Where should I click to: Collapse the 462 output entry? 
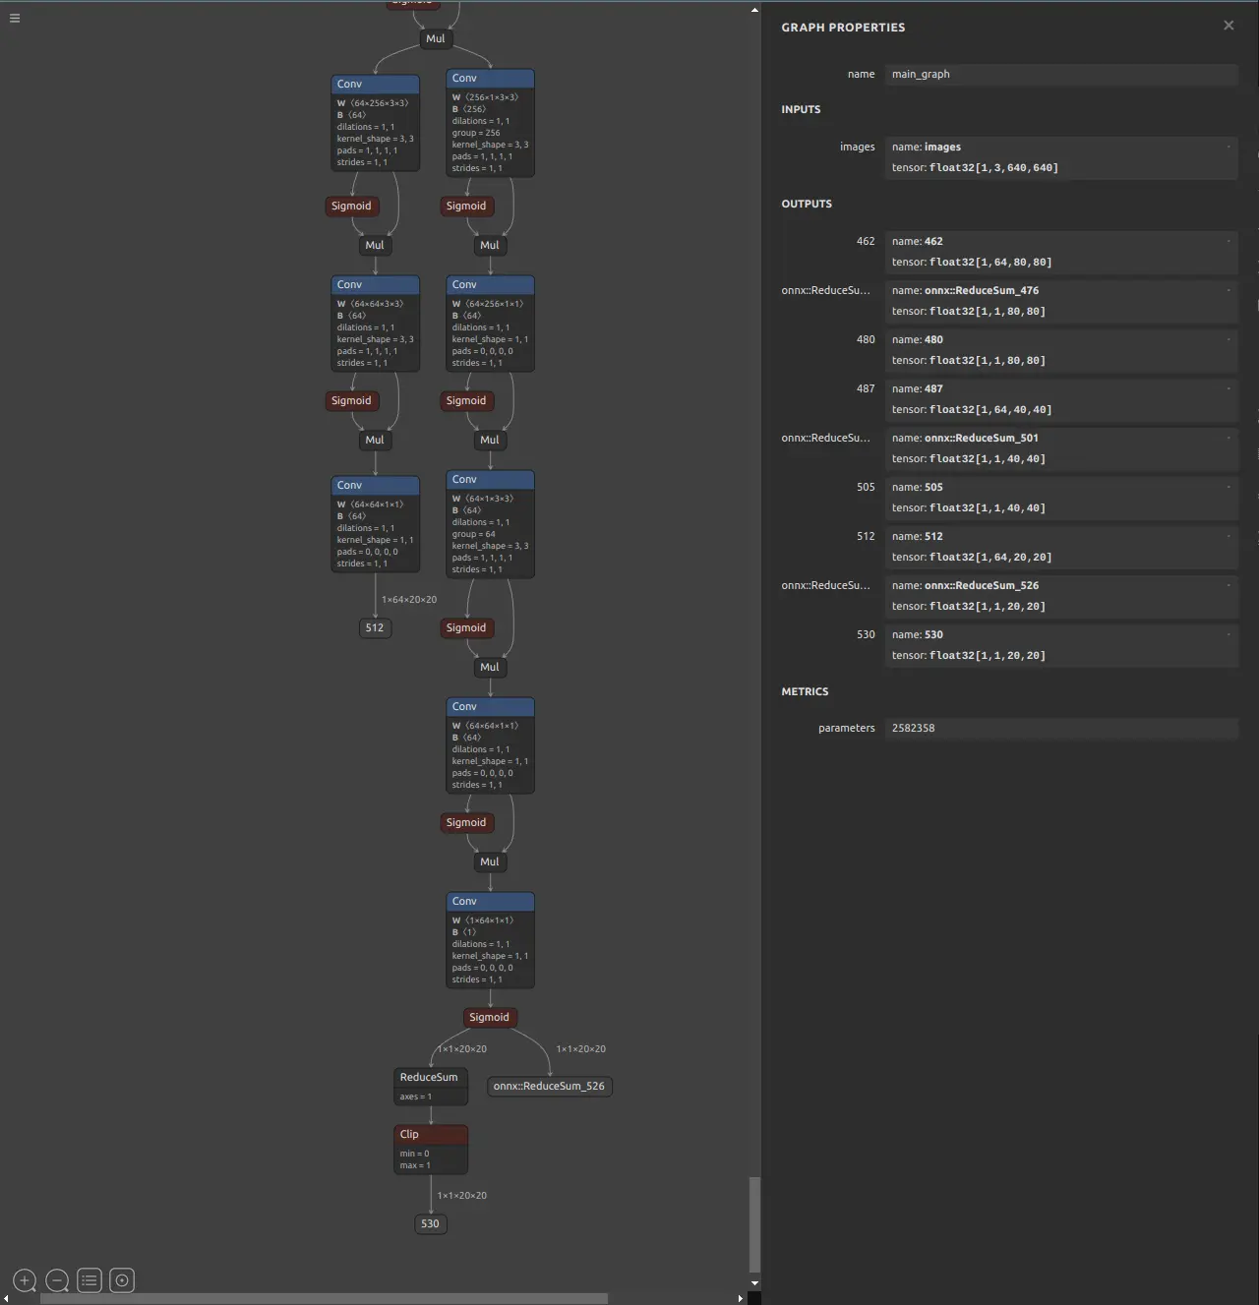[x=1229, y=241]
